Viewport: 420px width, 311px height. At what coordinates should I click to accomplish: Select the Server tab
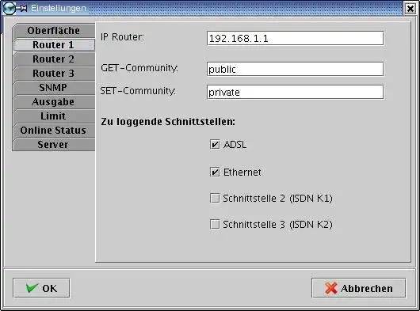pos(54,144)
